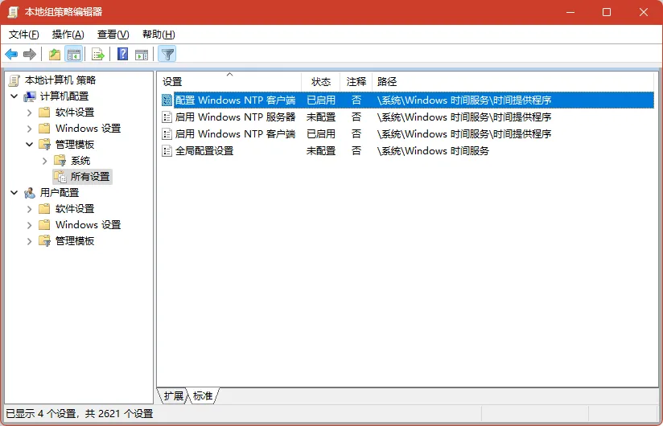The image size is (663, 426).
Task: Select 本地计算机 策略 root label
Action: point(60,80)
